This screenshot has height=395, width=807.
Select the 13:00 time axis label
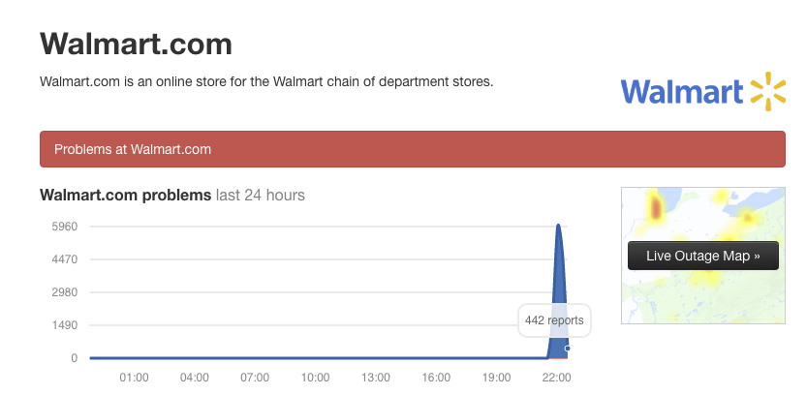pyautogui.click(x=376, y=377)
